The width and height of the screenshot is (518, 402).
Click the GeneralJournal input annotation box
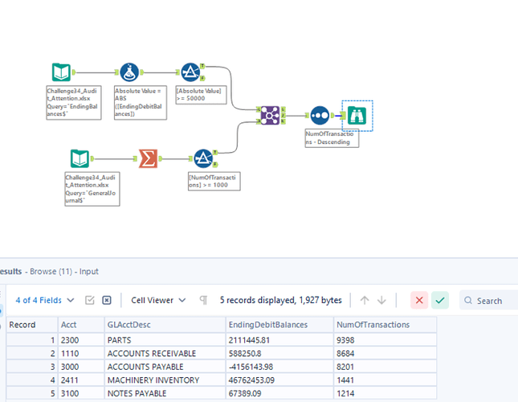pyautogui.click(x=92, y=189)
